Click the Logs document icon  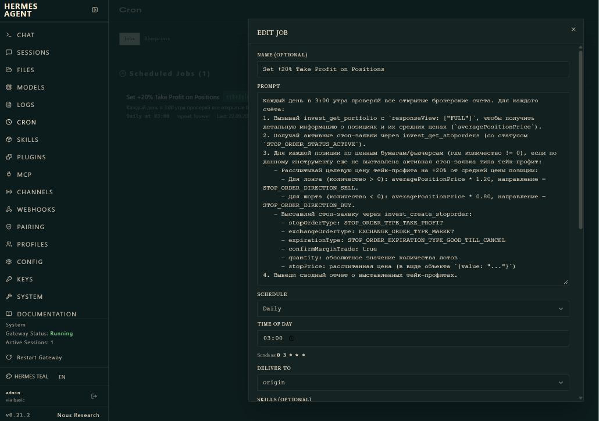[9, 105]
